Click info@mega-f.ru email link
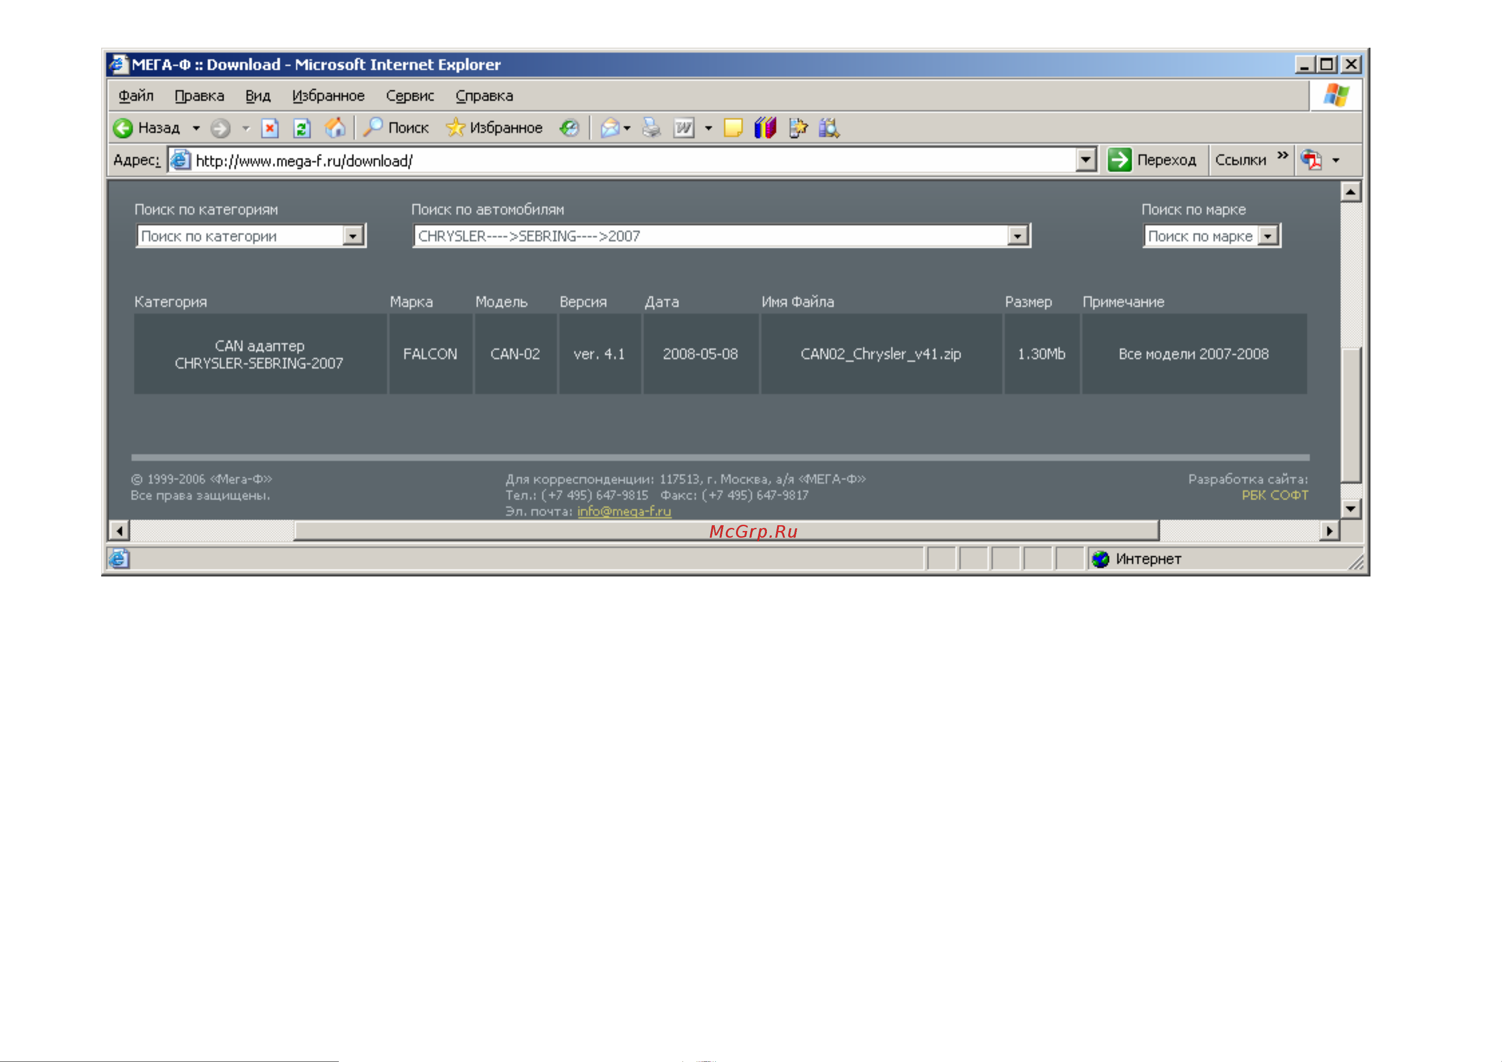The width and height of the screenshot is (1502, 1062). [624, 511]
